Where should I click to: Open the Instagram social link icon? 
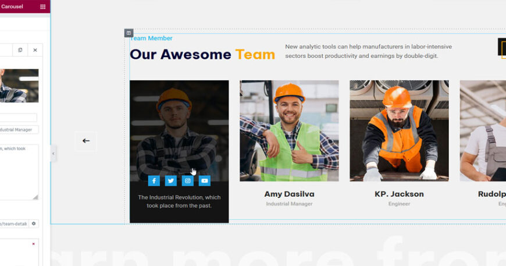(187, 181)
